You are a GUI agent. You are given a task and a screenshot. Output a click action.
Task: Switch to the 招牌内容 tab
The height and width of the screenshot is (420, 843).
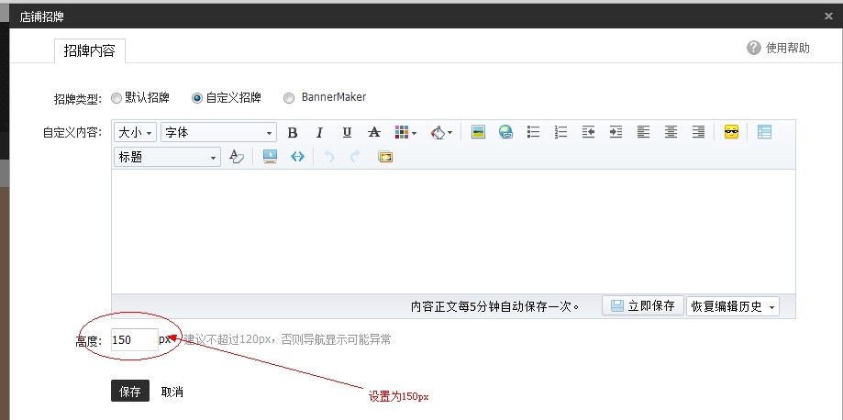(x=89, y=50)
